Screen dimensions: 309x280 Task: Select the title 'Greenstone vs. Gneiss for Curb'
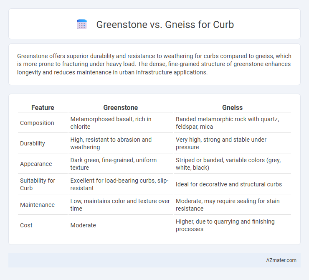coord(165,25)
